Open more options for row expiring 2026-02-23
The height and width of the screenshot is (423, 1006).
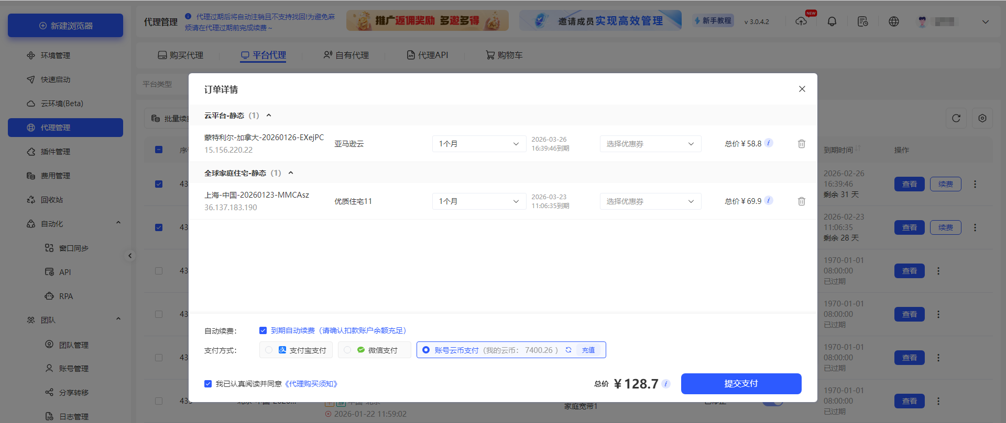point(975,227)
